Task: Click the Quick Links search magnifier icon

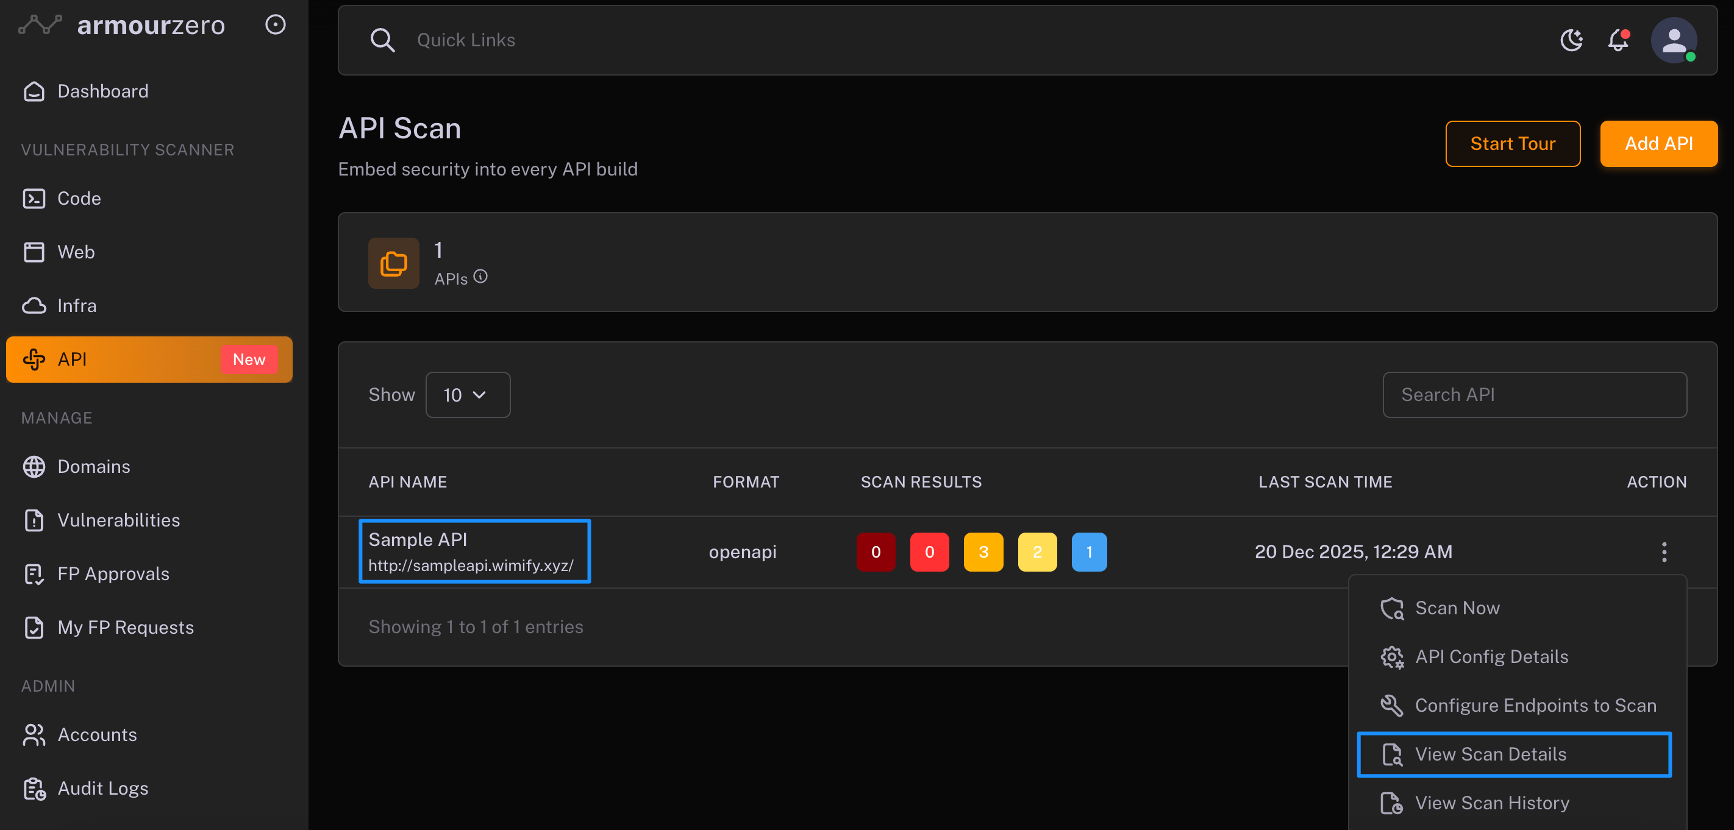Action: click(x=382, y=40)
